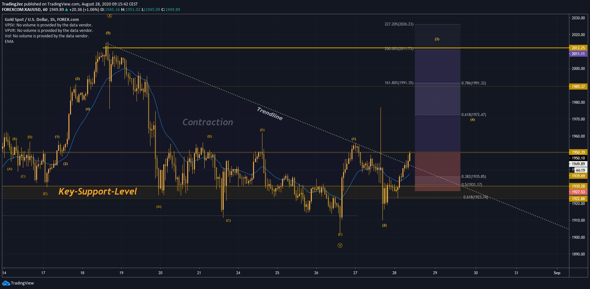Select the 1989.37 price tag
The height and width of the screenshot is (289, 590).
tap(578, 87)
